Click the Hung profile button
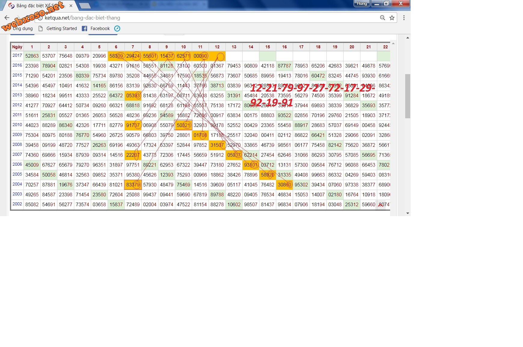The height and width of the screenshot is (347, 523). (x=362, y=3)
